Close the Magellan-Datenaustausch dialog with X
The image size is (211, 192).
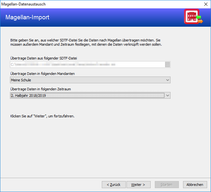pos(206,4)
